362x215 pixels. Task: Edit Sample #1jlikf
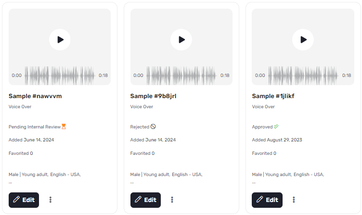coord(267,200)
